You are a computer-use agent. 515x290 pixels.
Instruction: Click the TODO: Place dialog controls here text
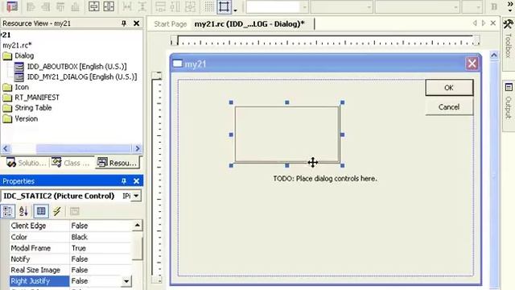click(325, 179)
